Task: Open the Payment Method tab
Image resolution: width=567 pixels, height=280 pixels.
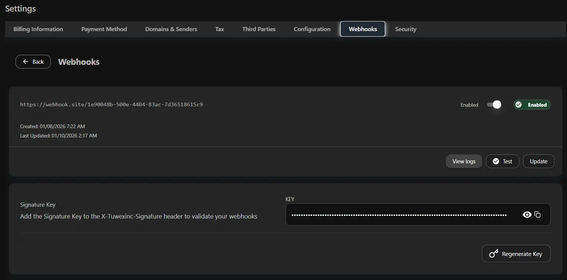Action: [104, 29]
